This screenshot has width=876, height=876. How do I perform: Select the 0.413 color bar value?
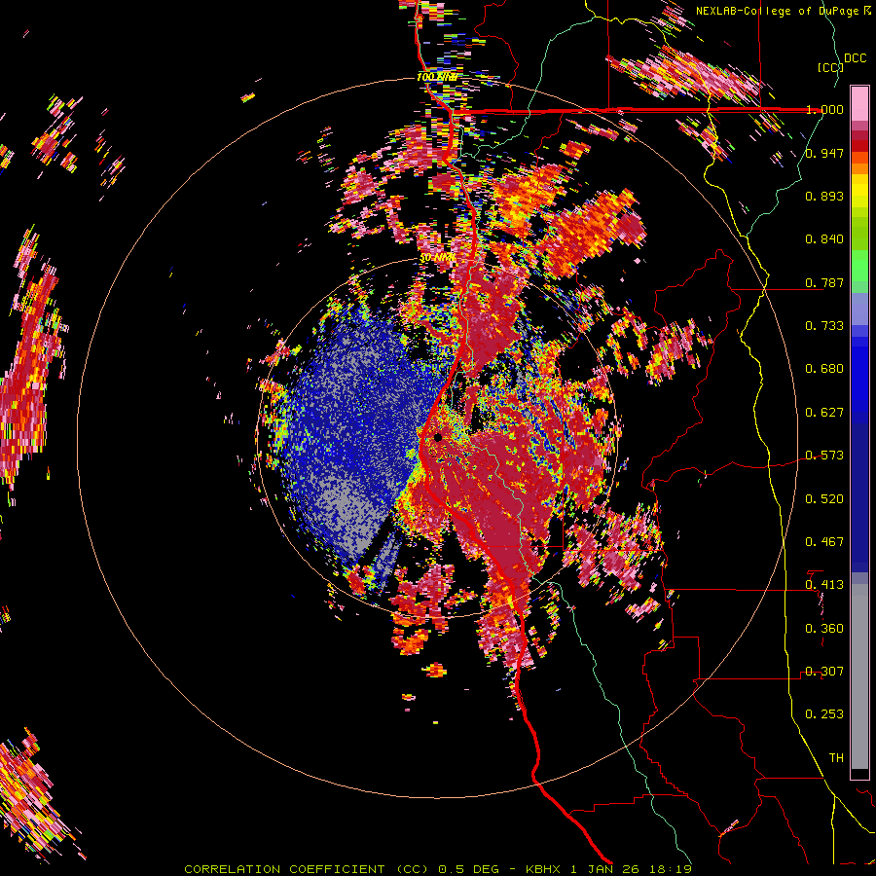(824, 585)
